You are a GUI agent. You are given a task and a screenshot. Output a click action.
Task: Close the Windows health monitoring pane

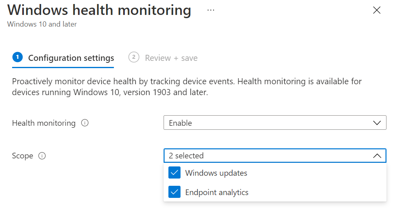tap(376, 10)
